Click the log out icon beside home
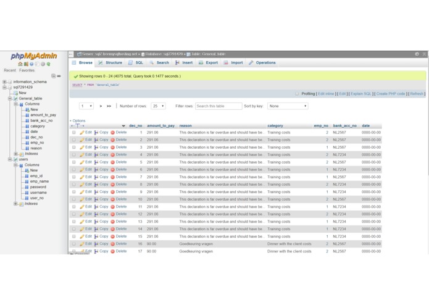 click(x=26, y=64)
